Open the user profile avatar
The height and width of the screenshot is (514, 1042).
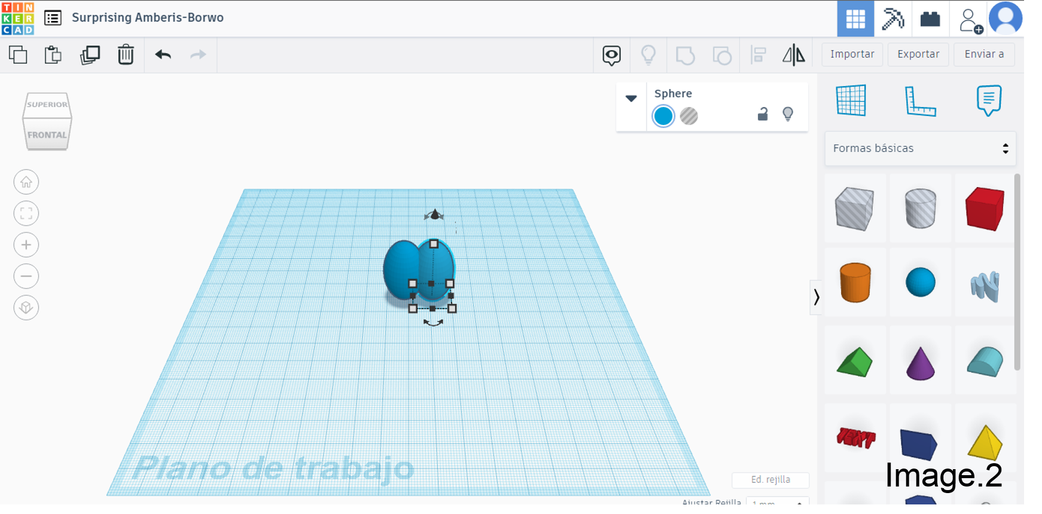(1006, 19)
